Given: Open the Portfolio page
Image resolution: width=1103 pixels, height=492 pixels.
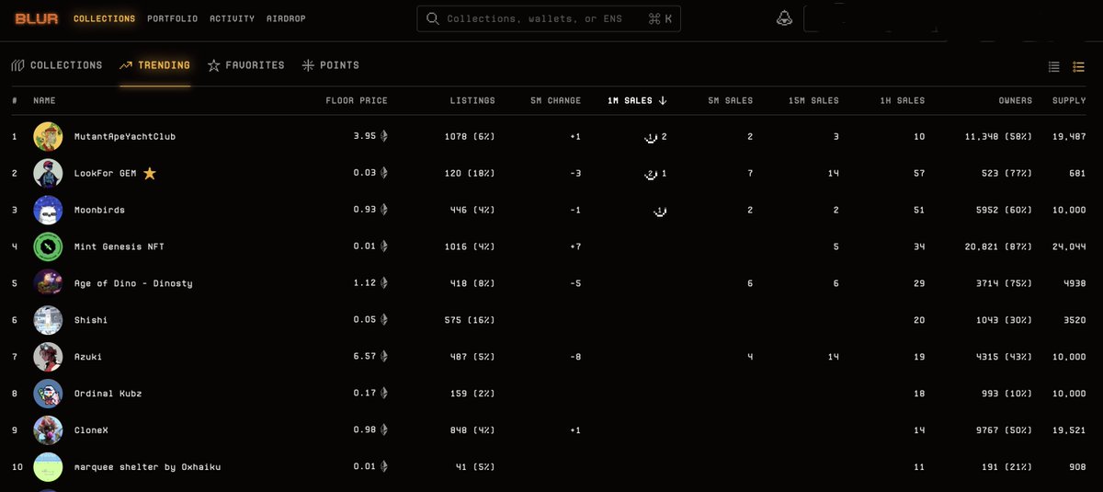Looking at the screenshot, I should click(172, 18).
